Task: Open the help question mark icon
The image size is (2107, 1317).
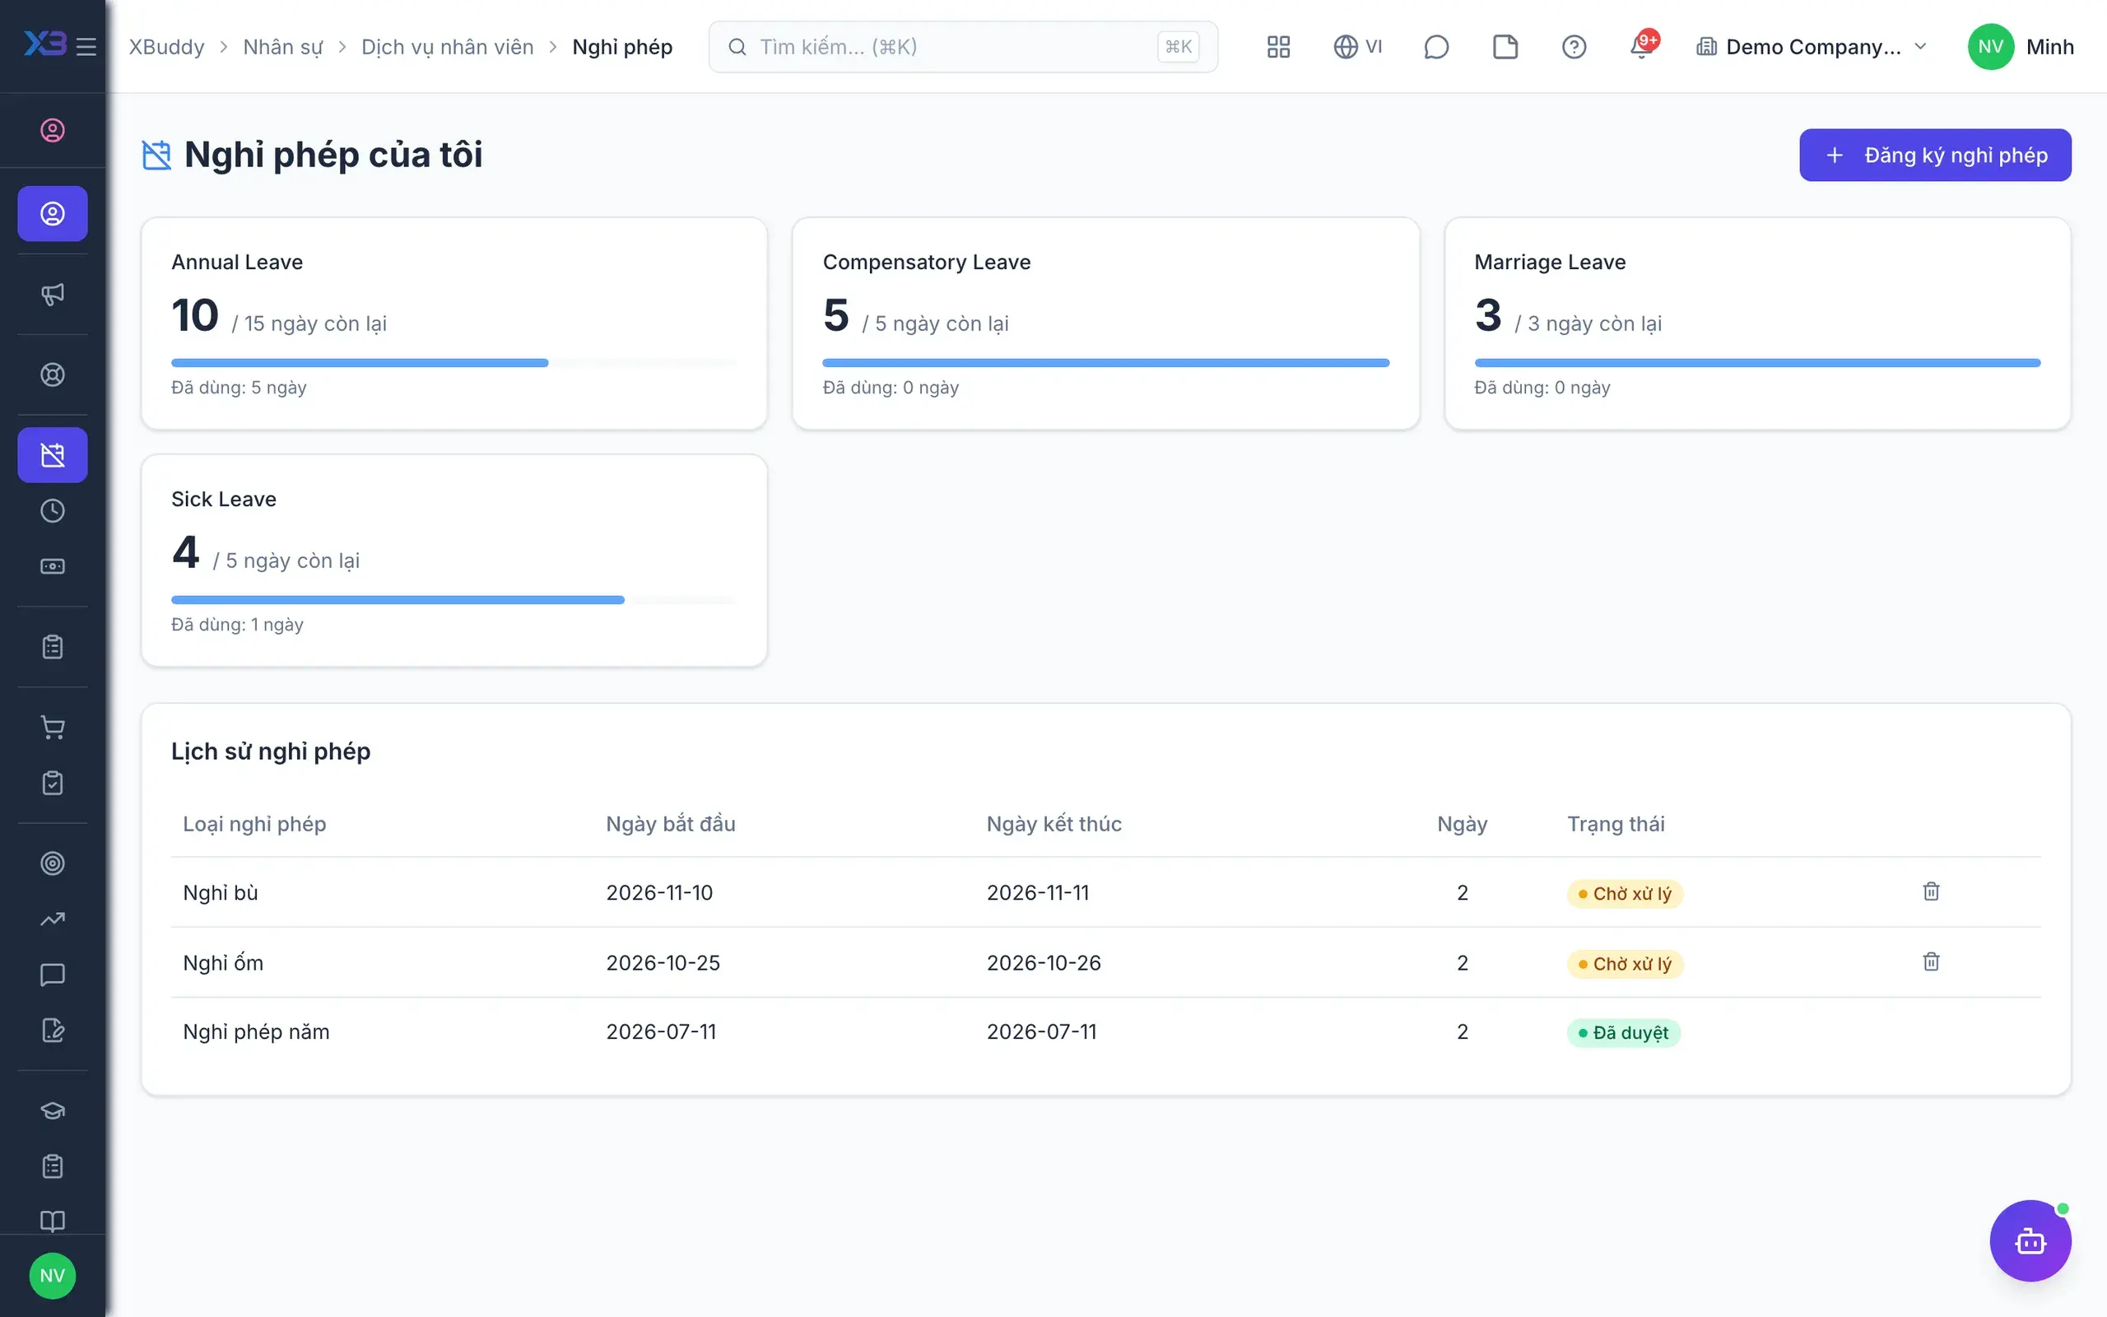Action: [x=1574, y=46]
